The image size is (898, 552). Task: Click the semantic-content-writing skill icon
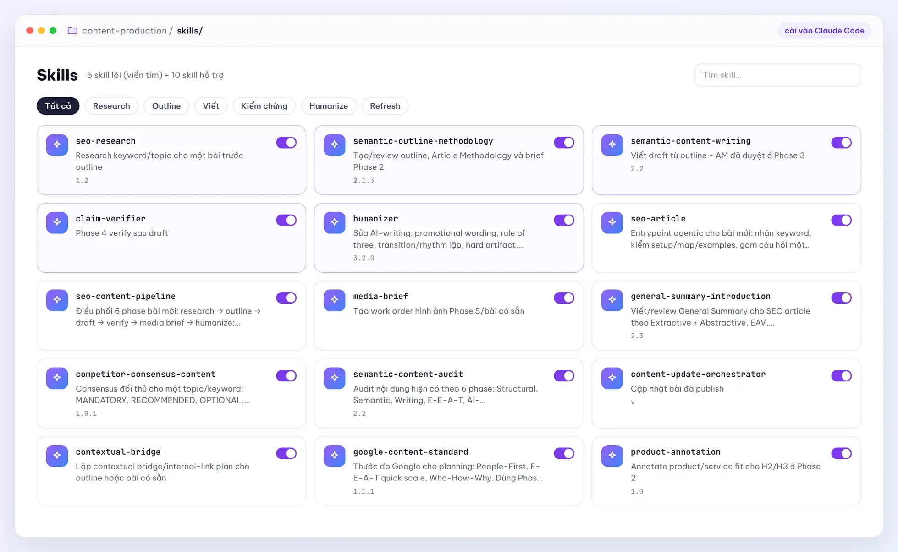click(x=612, y=145)
